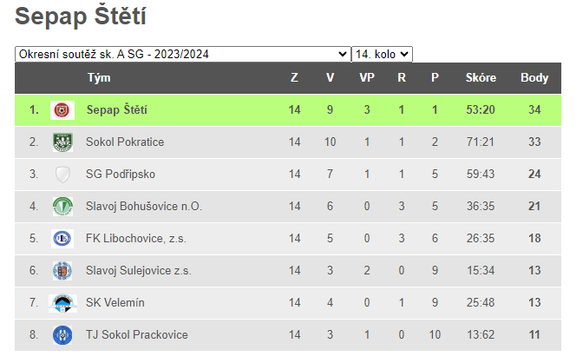This screenshot has height=363, width=583.
Task: Open the SG Podřipsko team name
Action: (x=121, y=175)
